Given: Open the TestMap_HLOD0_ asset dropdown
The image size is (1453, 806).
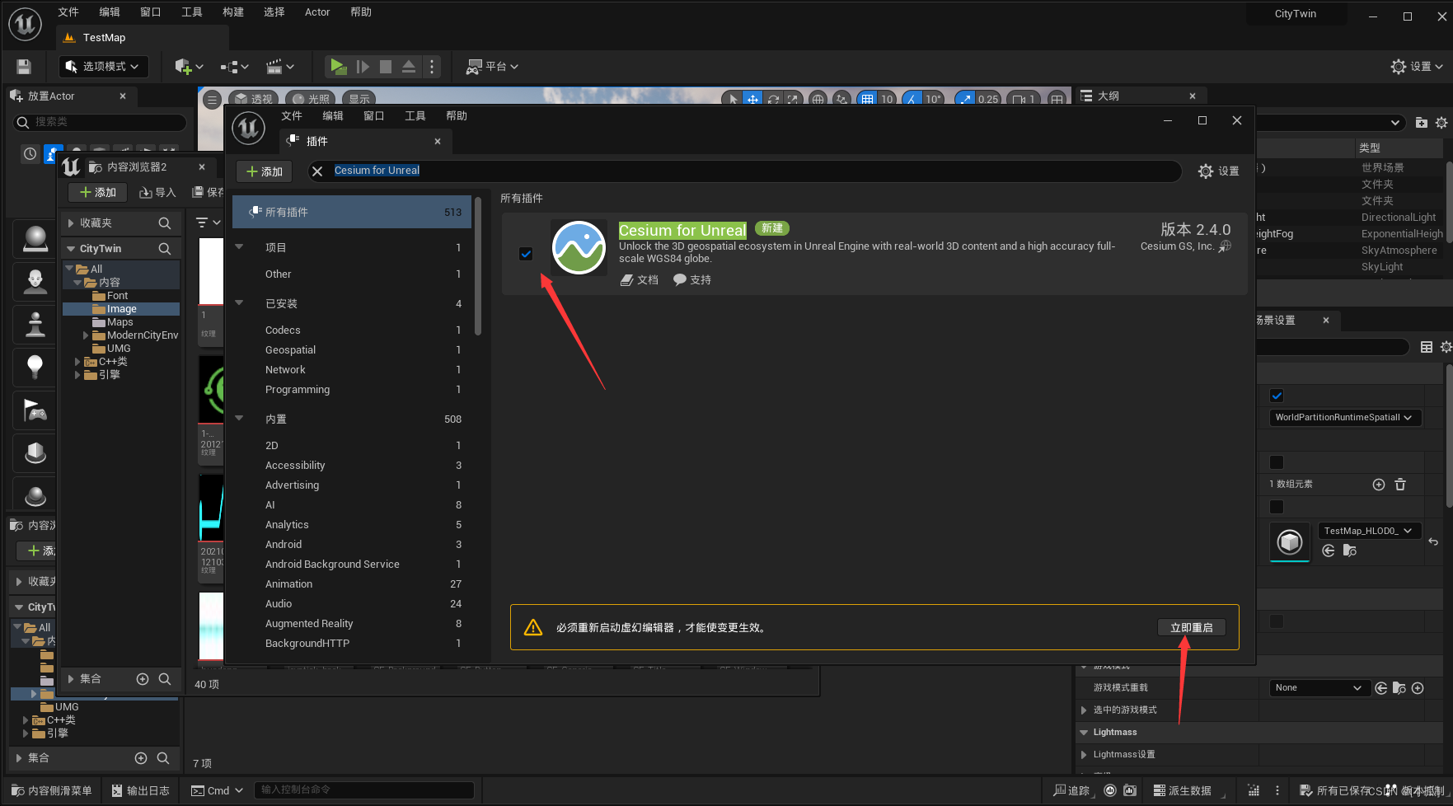Looking at the screenshot, I should [x=1370, y=531].
